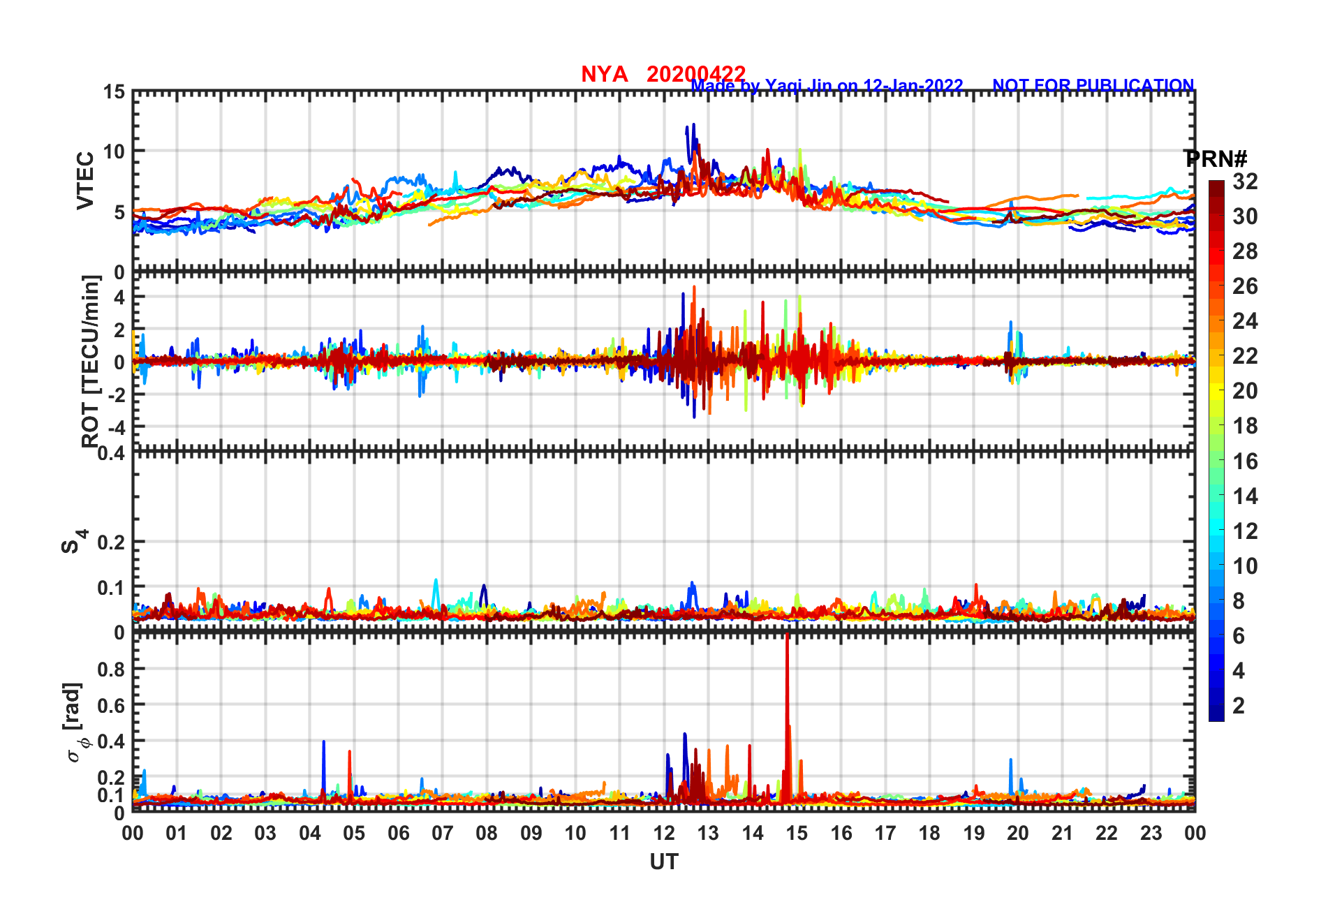This screenshot has height=902, width=1328.
Task: Click colorbar tick label 12
Action: pyautogui.click(x=1246, y=531)
